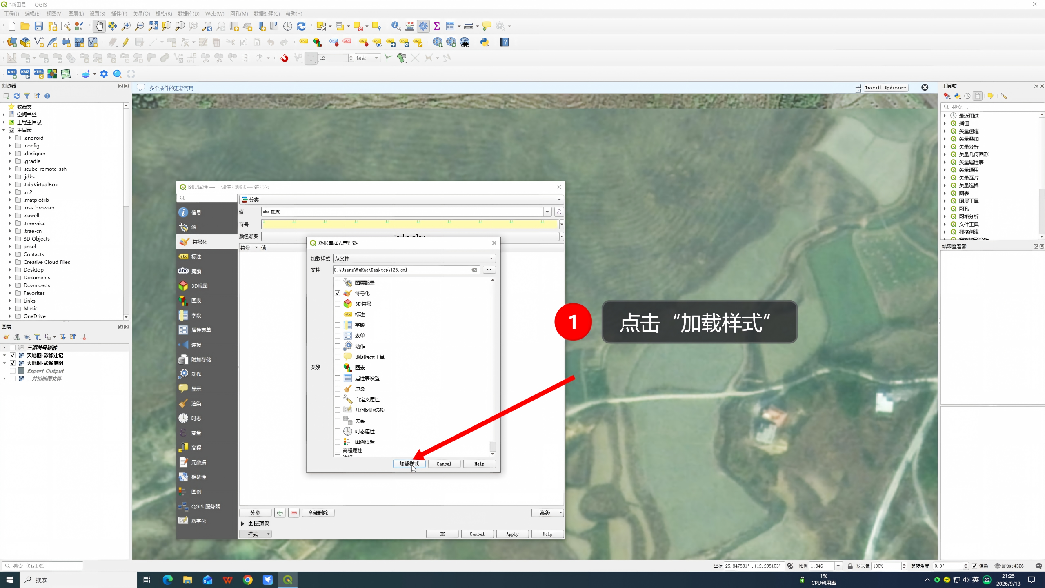
Task: Click the toolbox Python scripts icon
Action: coord(957,96)
